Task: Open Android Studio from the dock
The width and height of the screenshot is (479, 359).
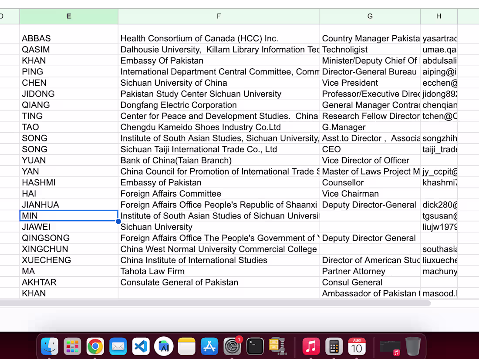Action: point(164,346)
